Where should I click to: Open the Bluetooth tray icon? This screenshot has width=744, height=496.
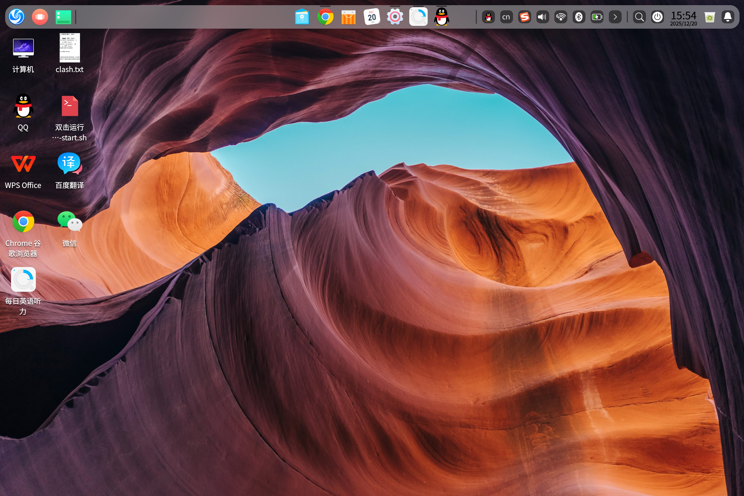click(x=579, y=17)
